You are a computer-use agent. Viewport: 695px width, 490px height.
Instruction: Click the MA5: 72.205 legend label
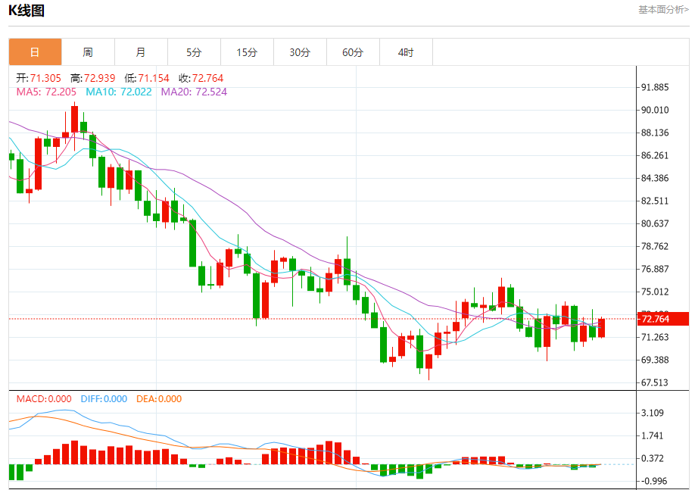(x=46, y=92)
